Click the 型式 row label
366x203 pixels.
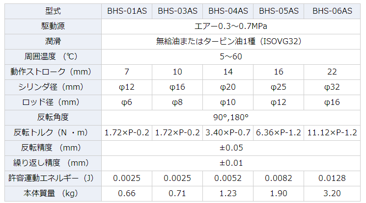[53, 11]
